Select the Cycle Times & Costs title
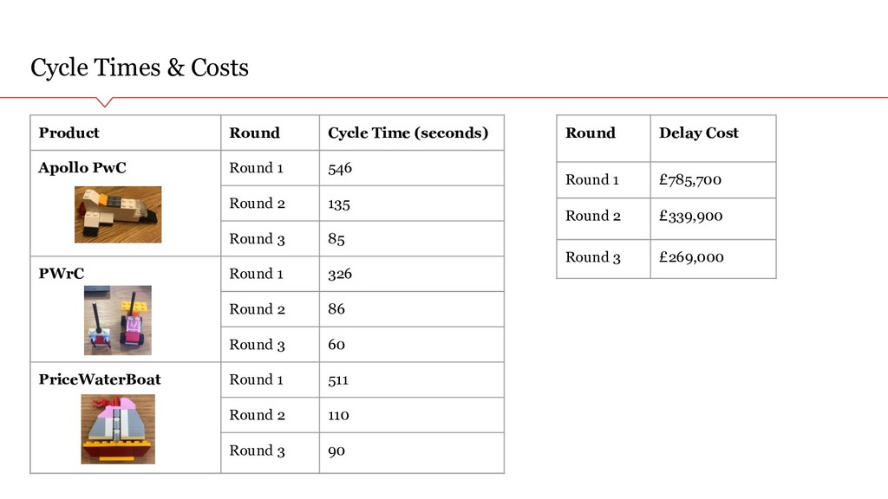This screenshot has height=499, width=888. click(140, 68)
